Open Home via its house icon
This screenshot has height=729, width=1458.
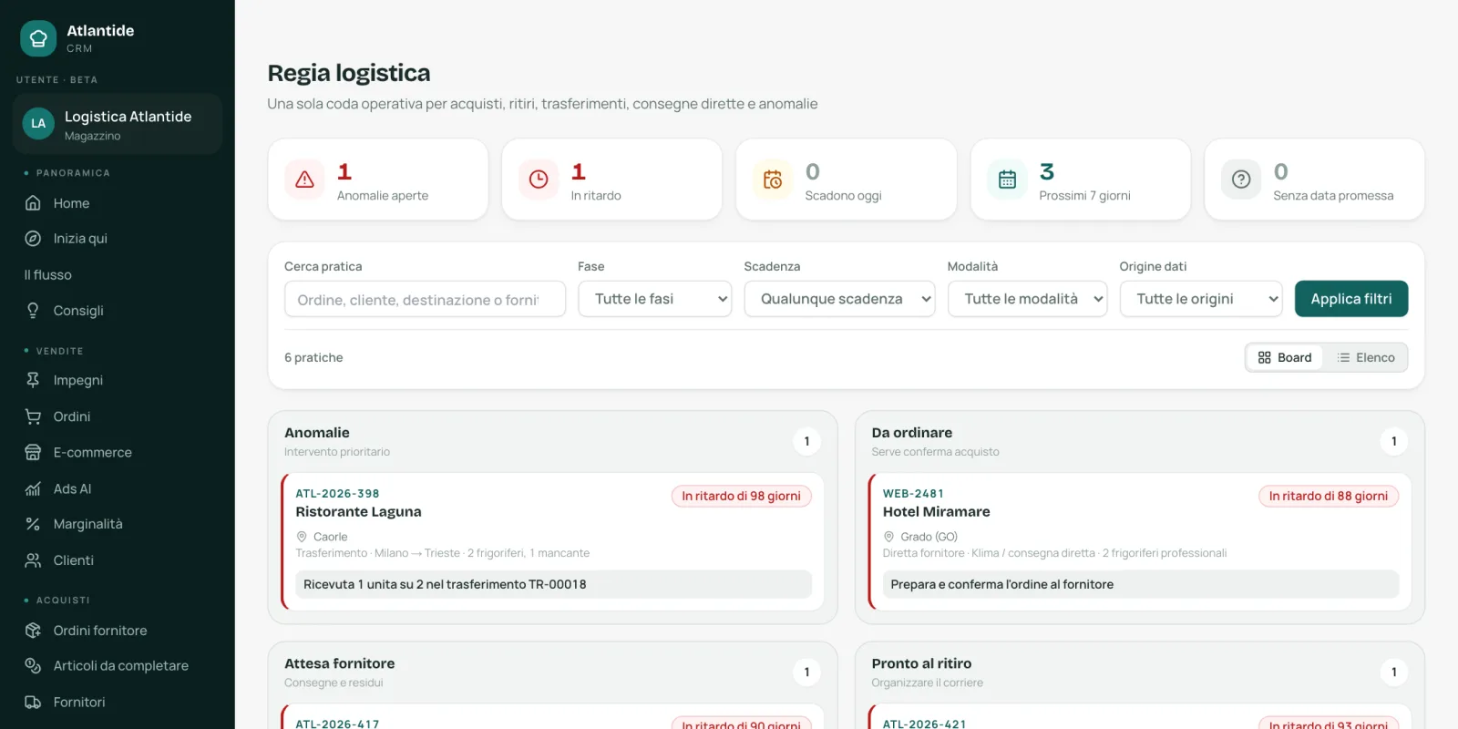coord(33,203)
